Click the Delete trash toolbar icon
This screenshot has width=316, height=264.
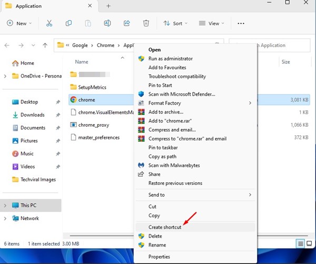[x=146, y=23]
